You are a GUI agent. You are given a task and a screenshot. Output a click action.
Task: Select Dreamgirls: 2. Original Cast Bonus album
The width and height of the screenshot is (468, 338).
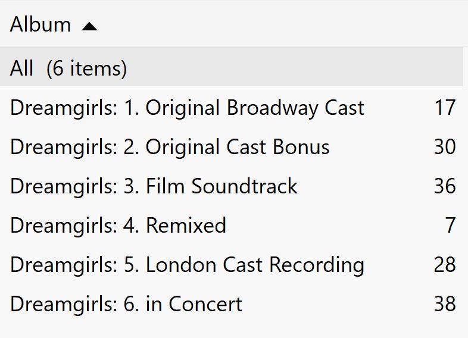click(170, 147)
